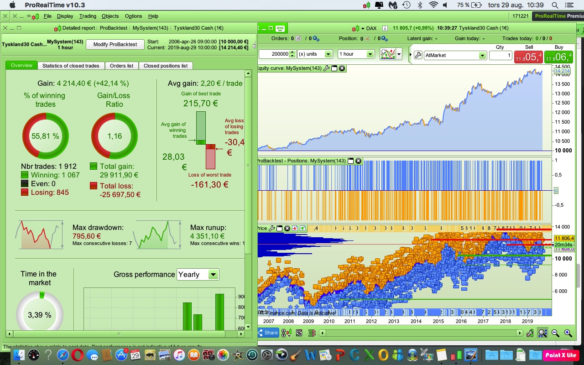Open the order list icon in chart toolbar
The height and width of the screenshot is (365, 584).
coord(299,333)
